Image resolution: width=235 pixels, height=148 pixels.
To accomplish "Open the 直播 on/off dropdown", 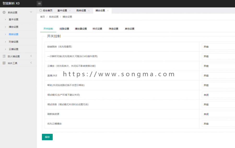I will (x=218, y=76).
